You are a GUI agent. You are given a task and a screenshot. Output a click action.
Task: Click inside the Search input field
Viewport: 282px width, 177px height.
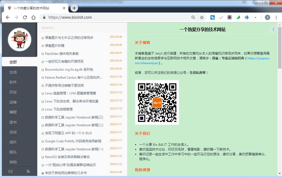pyautogui.click(x=80, y=27)
